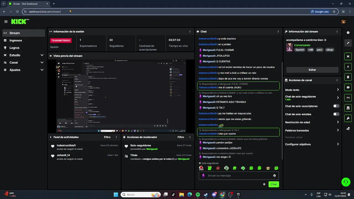Reload the page in the browser

point(17,12)
